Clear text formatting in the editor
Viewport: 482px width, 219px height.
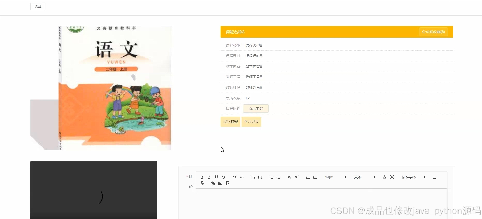tap(202, 183)
